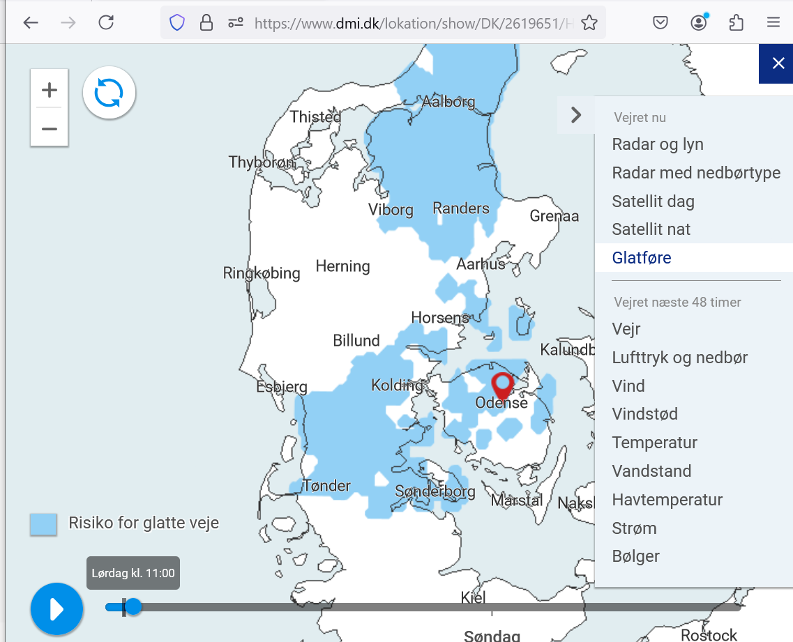Click the timeline slider handle
This screenshot has height=642, width=793.
(133, 606)
